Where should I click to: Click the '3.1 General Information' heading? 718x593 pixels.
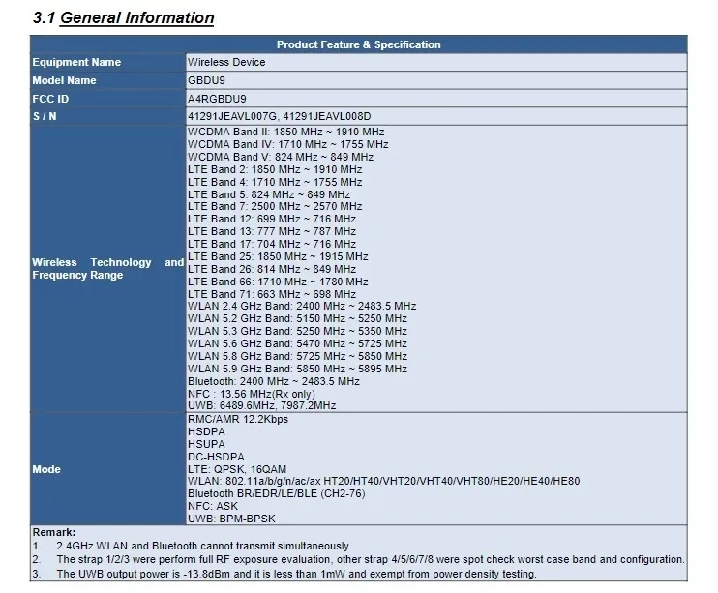click(x=123, y=18)
